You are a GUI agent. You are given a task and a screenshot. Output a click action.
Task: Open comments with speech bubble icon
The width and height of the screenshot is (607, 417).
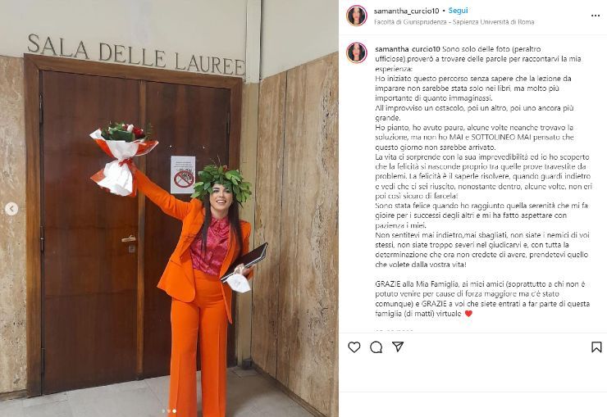pos(376,347)
